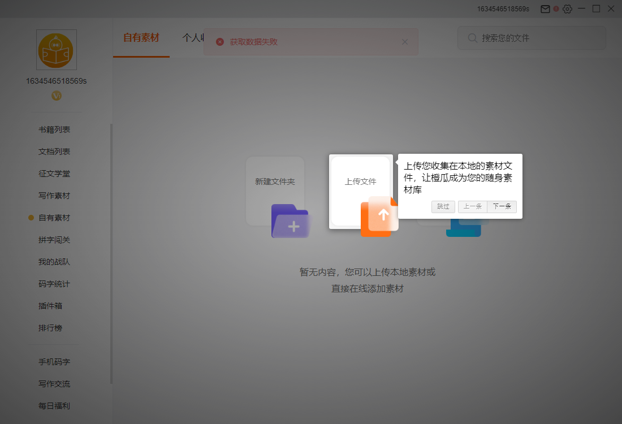Select the 自有素材 indicator dot
Image resolution: width=622 pixels, height=424 pixels.
pos(33,218)
